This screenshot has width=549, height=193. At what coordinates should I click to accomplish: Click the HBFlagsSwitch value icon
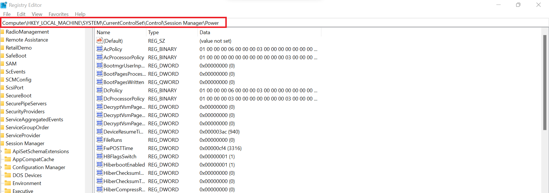[99, 156]
